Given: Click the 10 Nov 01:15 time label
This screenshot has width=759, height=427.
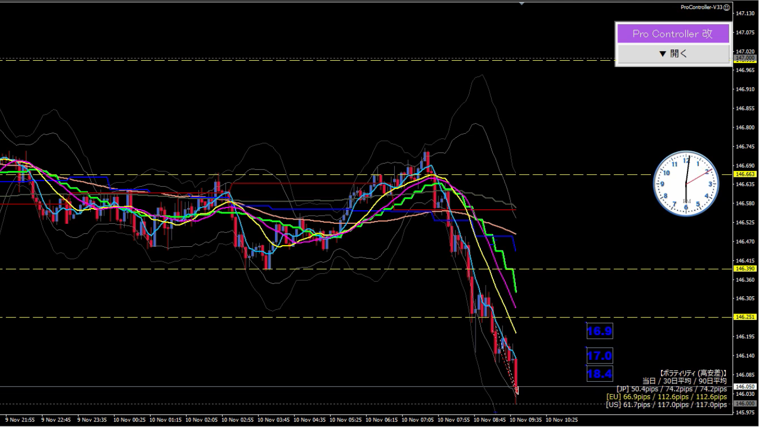Looking at the screenshot, I should [x=165, y=419].
